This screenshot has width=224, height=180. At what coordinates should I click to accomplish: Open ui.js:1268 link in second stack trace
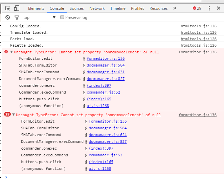(x=100, y=169)
